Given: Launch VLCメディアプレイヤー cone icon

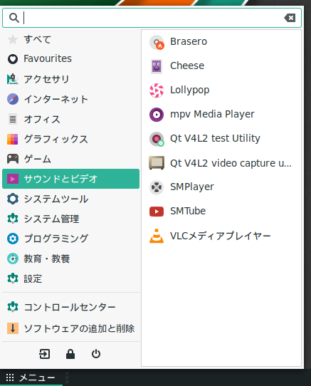Looking at the screenshot, I should coord(157,236).
